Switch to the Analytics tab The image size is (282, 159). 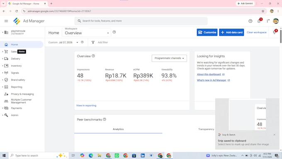pos(118,129)
